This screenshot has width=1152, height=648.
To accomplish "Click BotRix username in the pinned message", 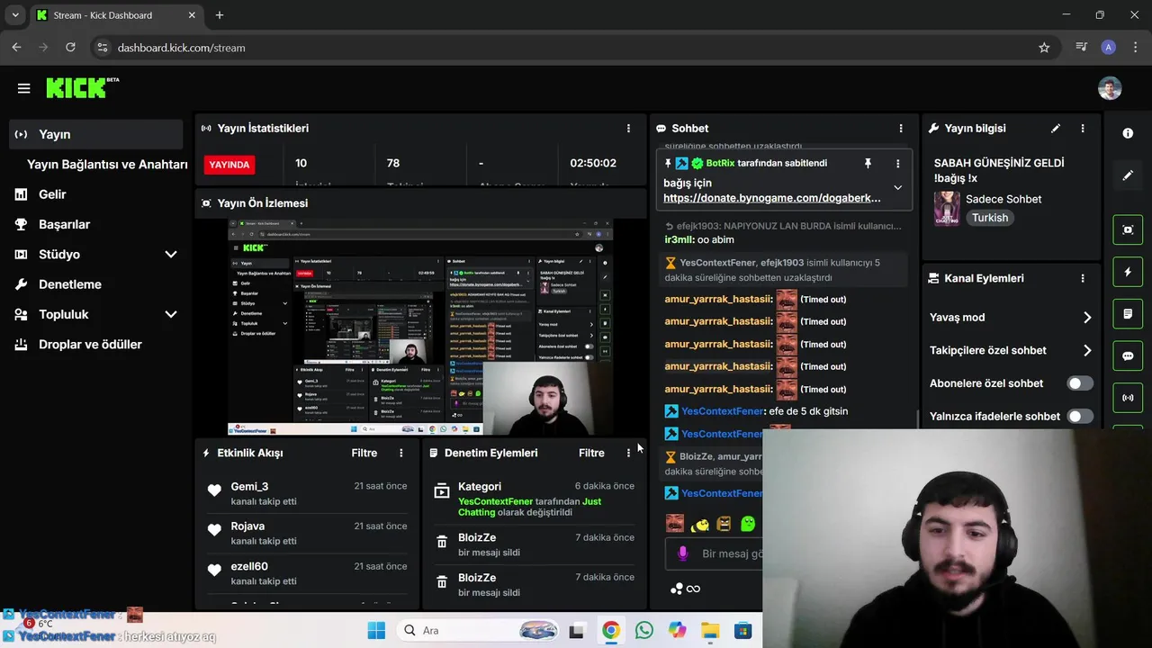I will coord(720,163).
